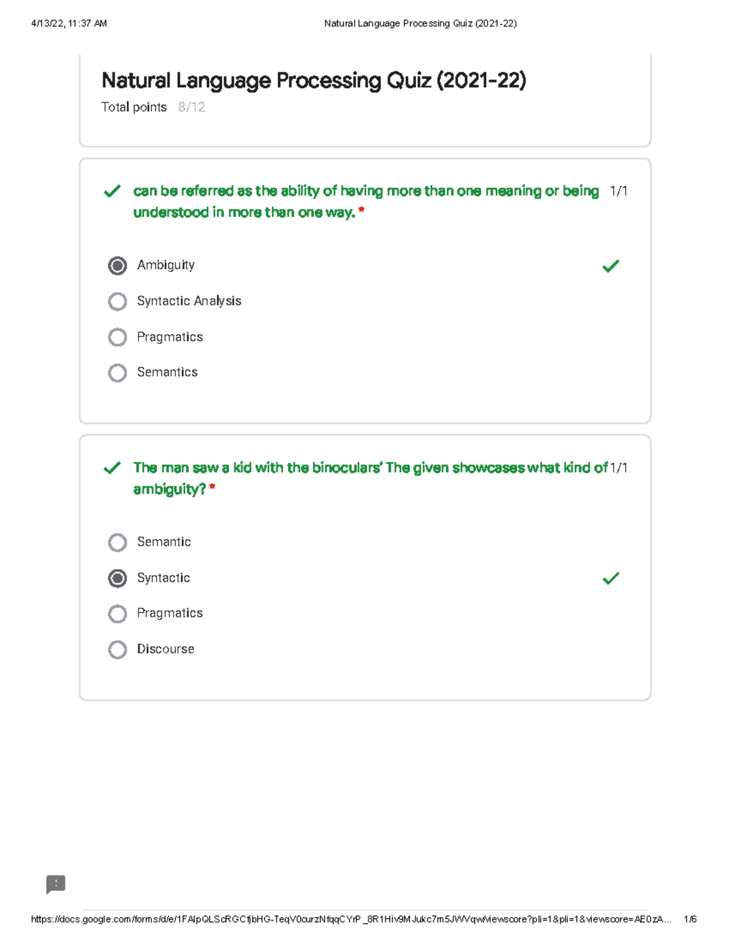Click the Total points 8/12 score text
Screen dimensions: 729x943
(x=153, y=107)
